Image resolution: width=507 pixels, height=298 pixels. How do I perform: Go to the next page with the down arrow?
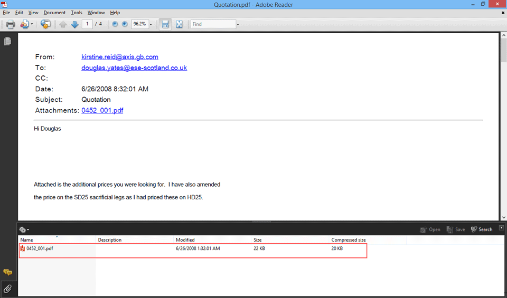pyautogui.click(x=74, y=24)
